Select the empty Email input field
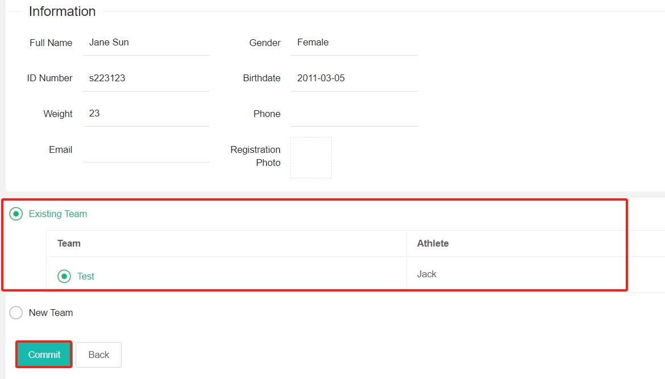Image resolution: width=665 pixels, height=379 pixels. (145, 149)
